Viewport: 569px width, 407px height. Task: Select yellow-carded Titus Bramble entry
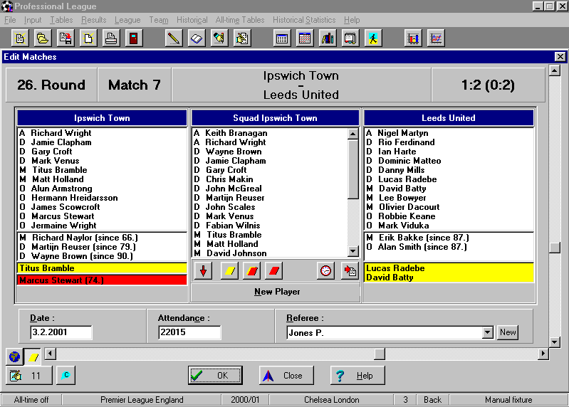(102, 268)
